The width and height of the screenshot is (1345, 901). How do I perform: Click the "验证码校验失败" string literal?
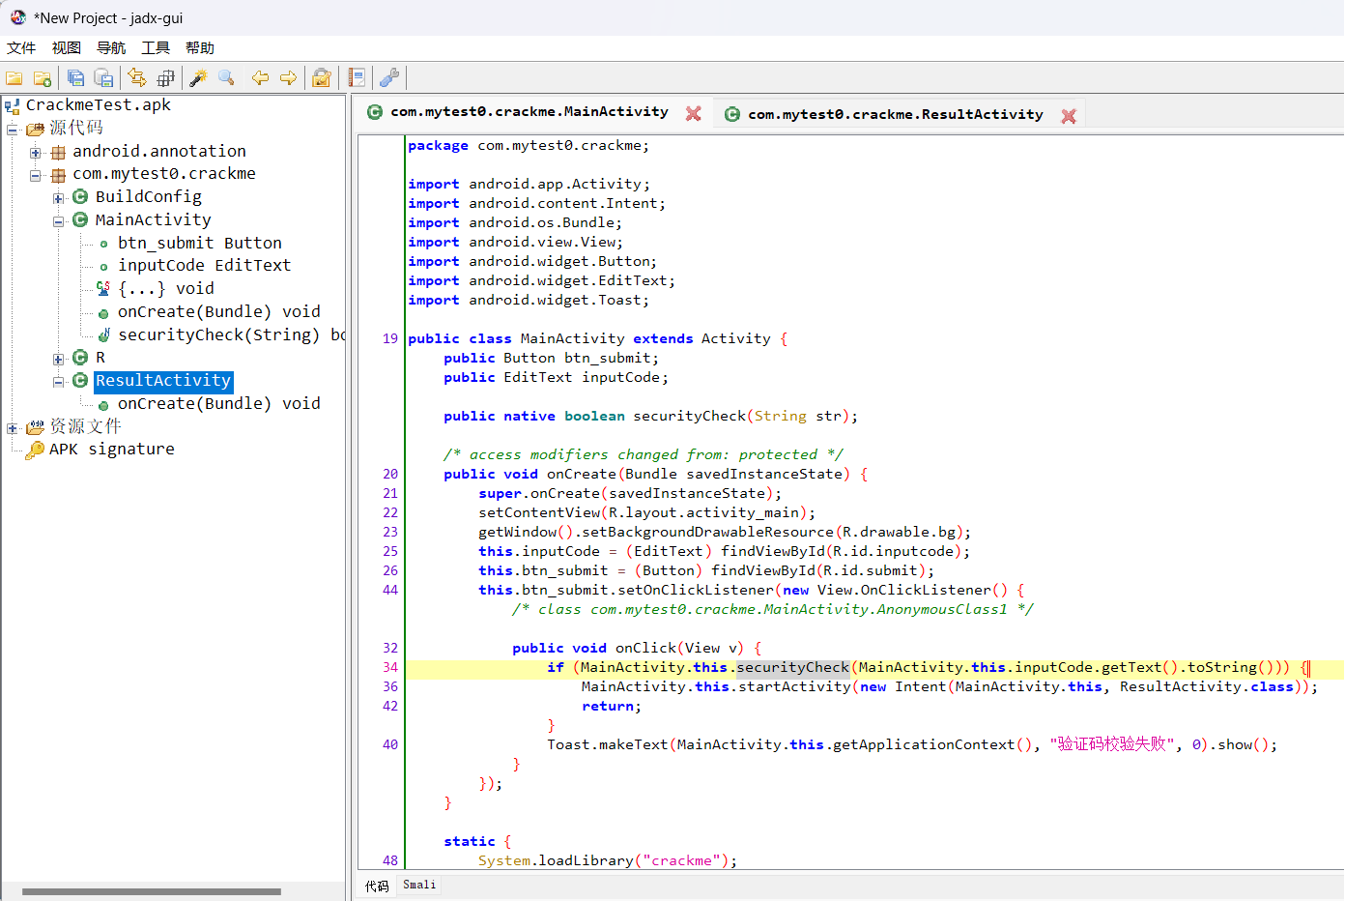[x=1112, y=744]
